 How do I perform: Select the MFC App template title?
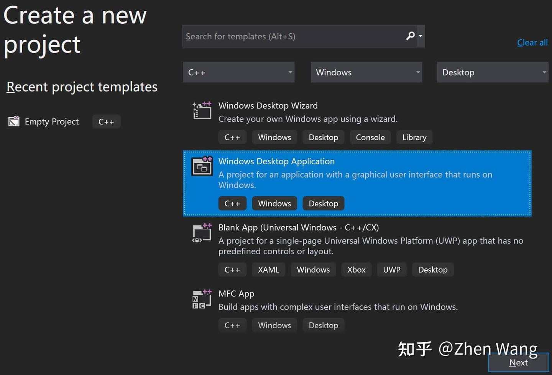[x=236, y=294]
